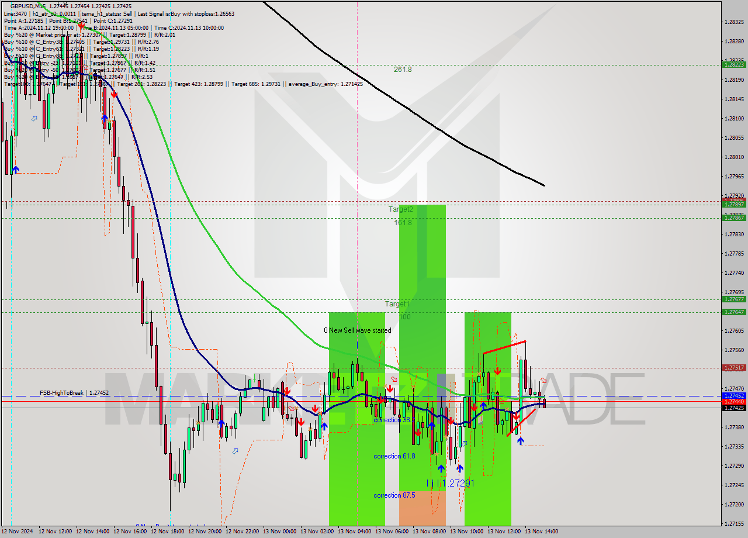
Task: Click the red 1.27517 price tag
Action: point(734,368)
